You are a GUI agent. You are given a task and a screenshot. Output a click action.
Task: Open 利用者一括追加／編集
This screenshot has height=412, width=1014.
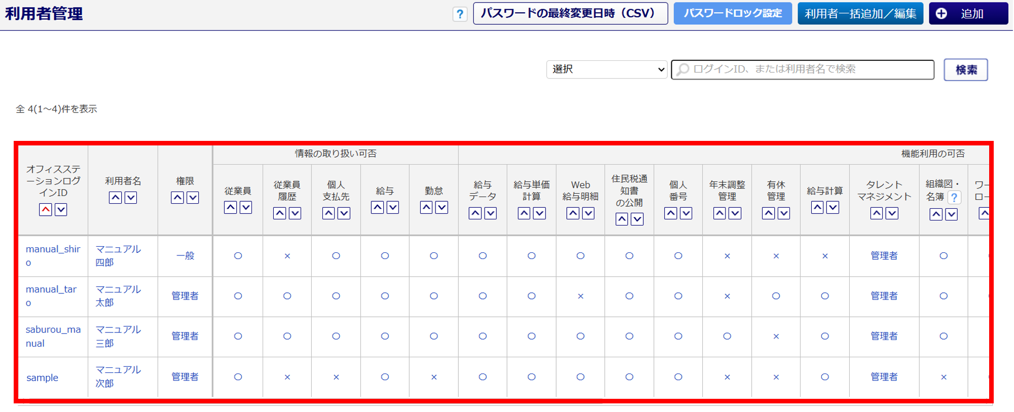[860, 14]
